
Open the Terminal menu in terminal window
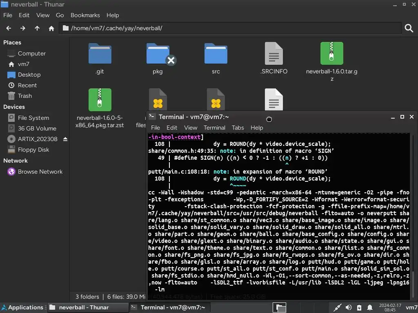214,128
